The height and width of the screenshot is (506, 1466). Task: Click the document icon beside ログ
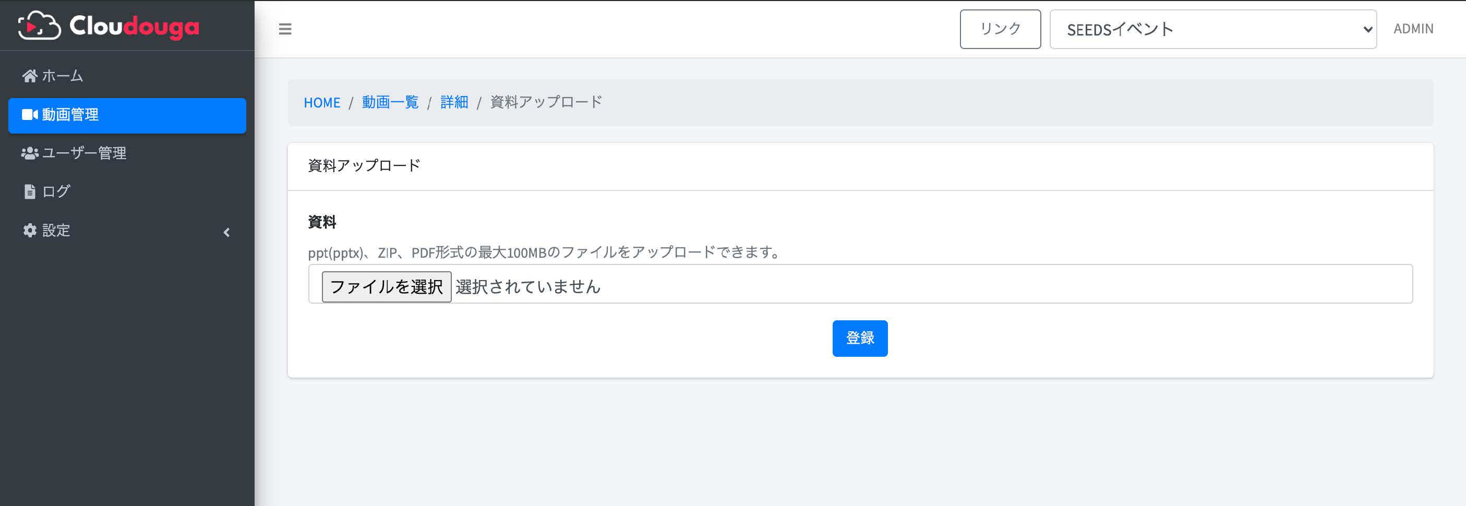(x=30, y=192)
